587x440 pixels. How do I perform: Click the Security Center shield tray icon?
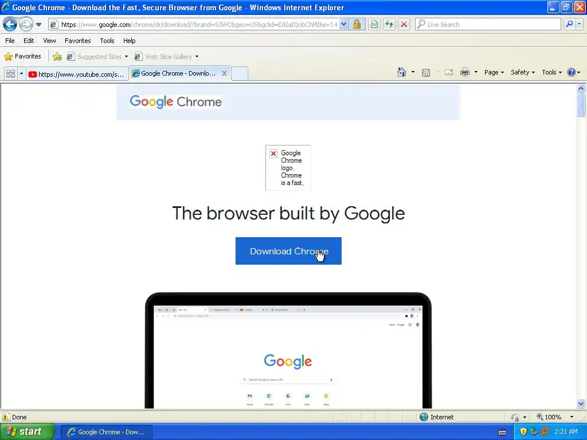point(523,432)
